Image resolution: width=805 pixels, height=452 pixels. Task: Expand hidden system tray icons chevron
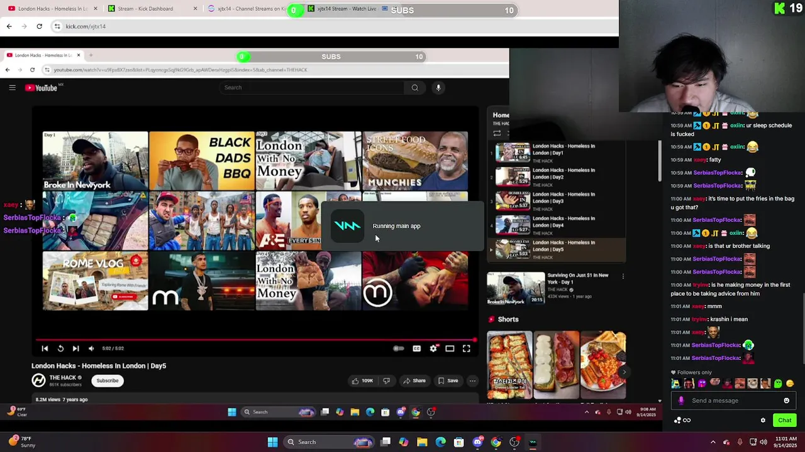click(x=713, y=442)
